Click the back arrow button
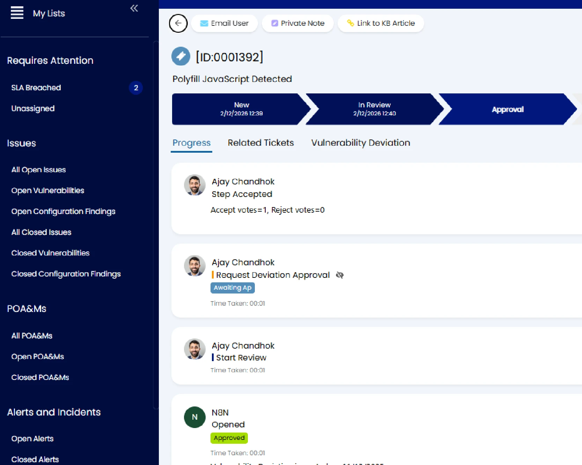 click(178, 23)
